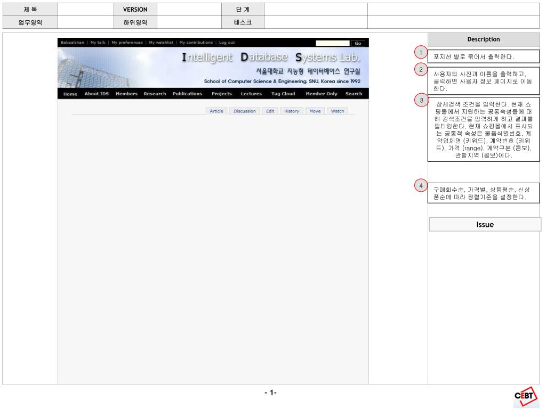Image resolution: width=546 pixels, height=409 pixels.
Task: Click the VERSION header cell
Action: coord(135,10)
